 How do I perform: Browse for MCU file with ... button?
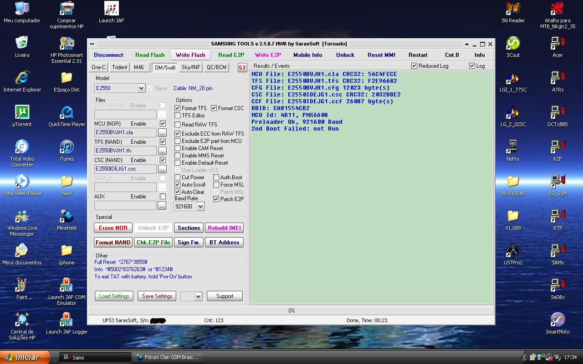click(162, 132)
